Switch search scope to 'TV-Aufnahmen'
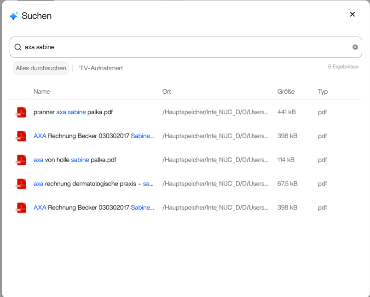This screenshot has height=297, width=370. (x=101, y=68)
